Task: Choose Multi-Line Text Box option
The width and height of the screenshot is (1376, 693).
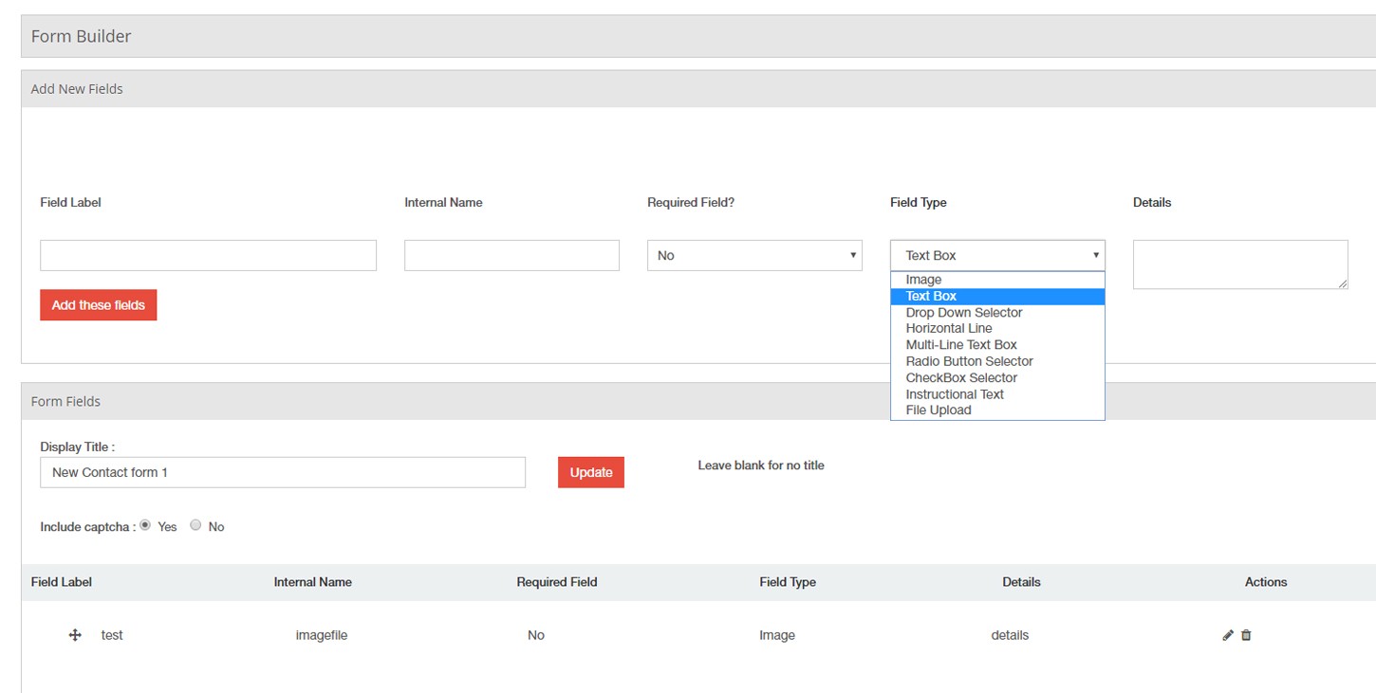Action: (960, 345)
